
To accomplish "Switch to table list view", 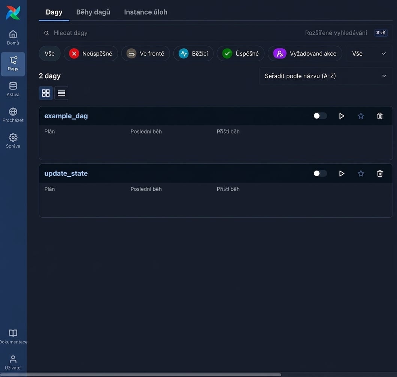I will click(x=61, y=93).
